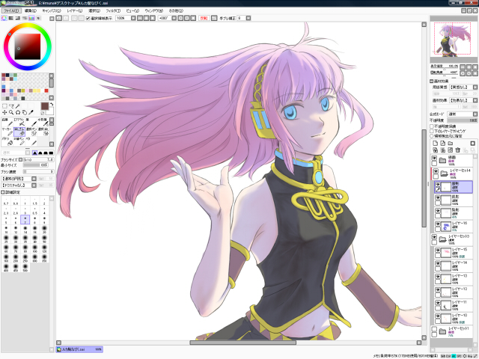
Task: Choose the airbrush tool
Action: (19, 122)
